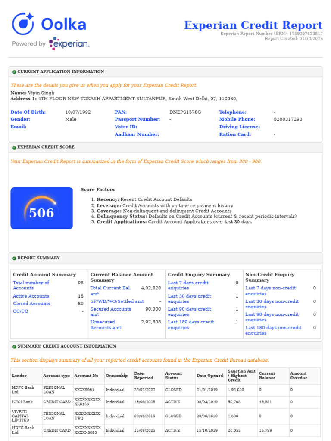Click date reported 30/06/2019
This screenshot has height=441, width=331.
click(x=145, y=416)
